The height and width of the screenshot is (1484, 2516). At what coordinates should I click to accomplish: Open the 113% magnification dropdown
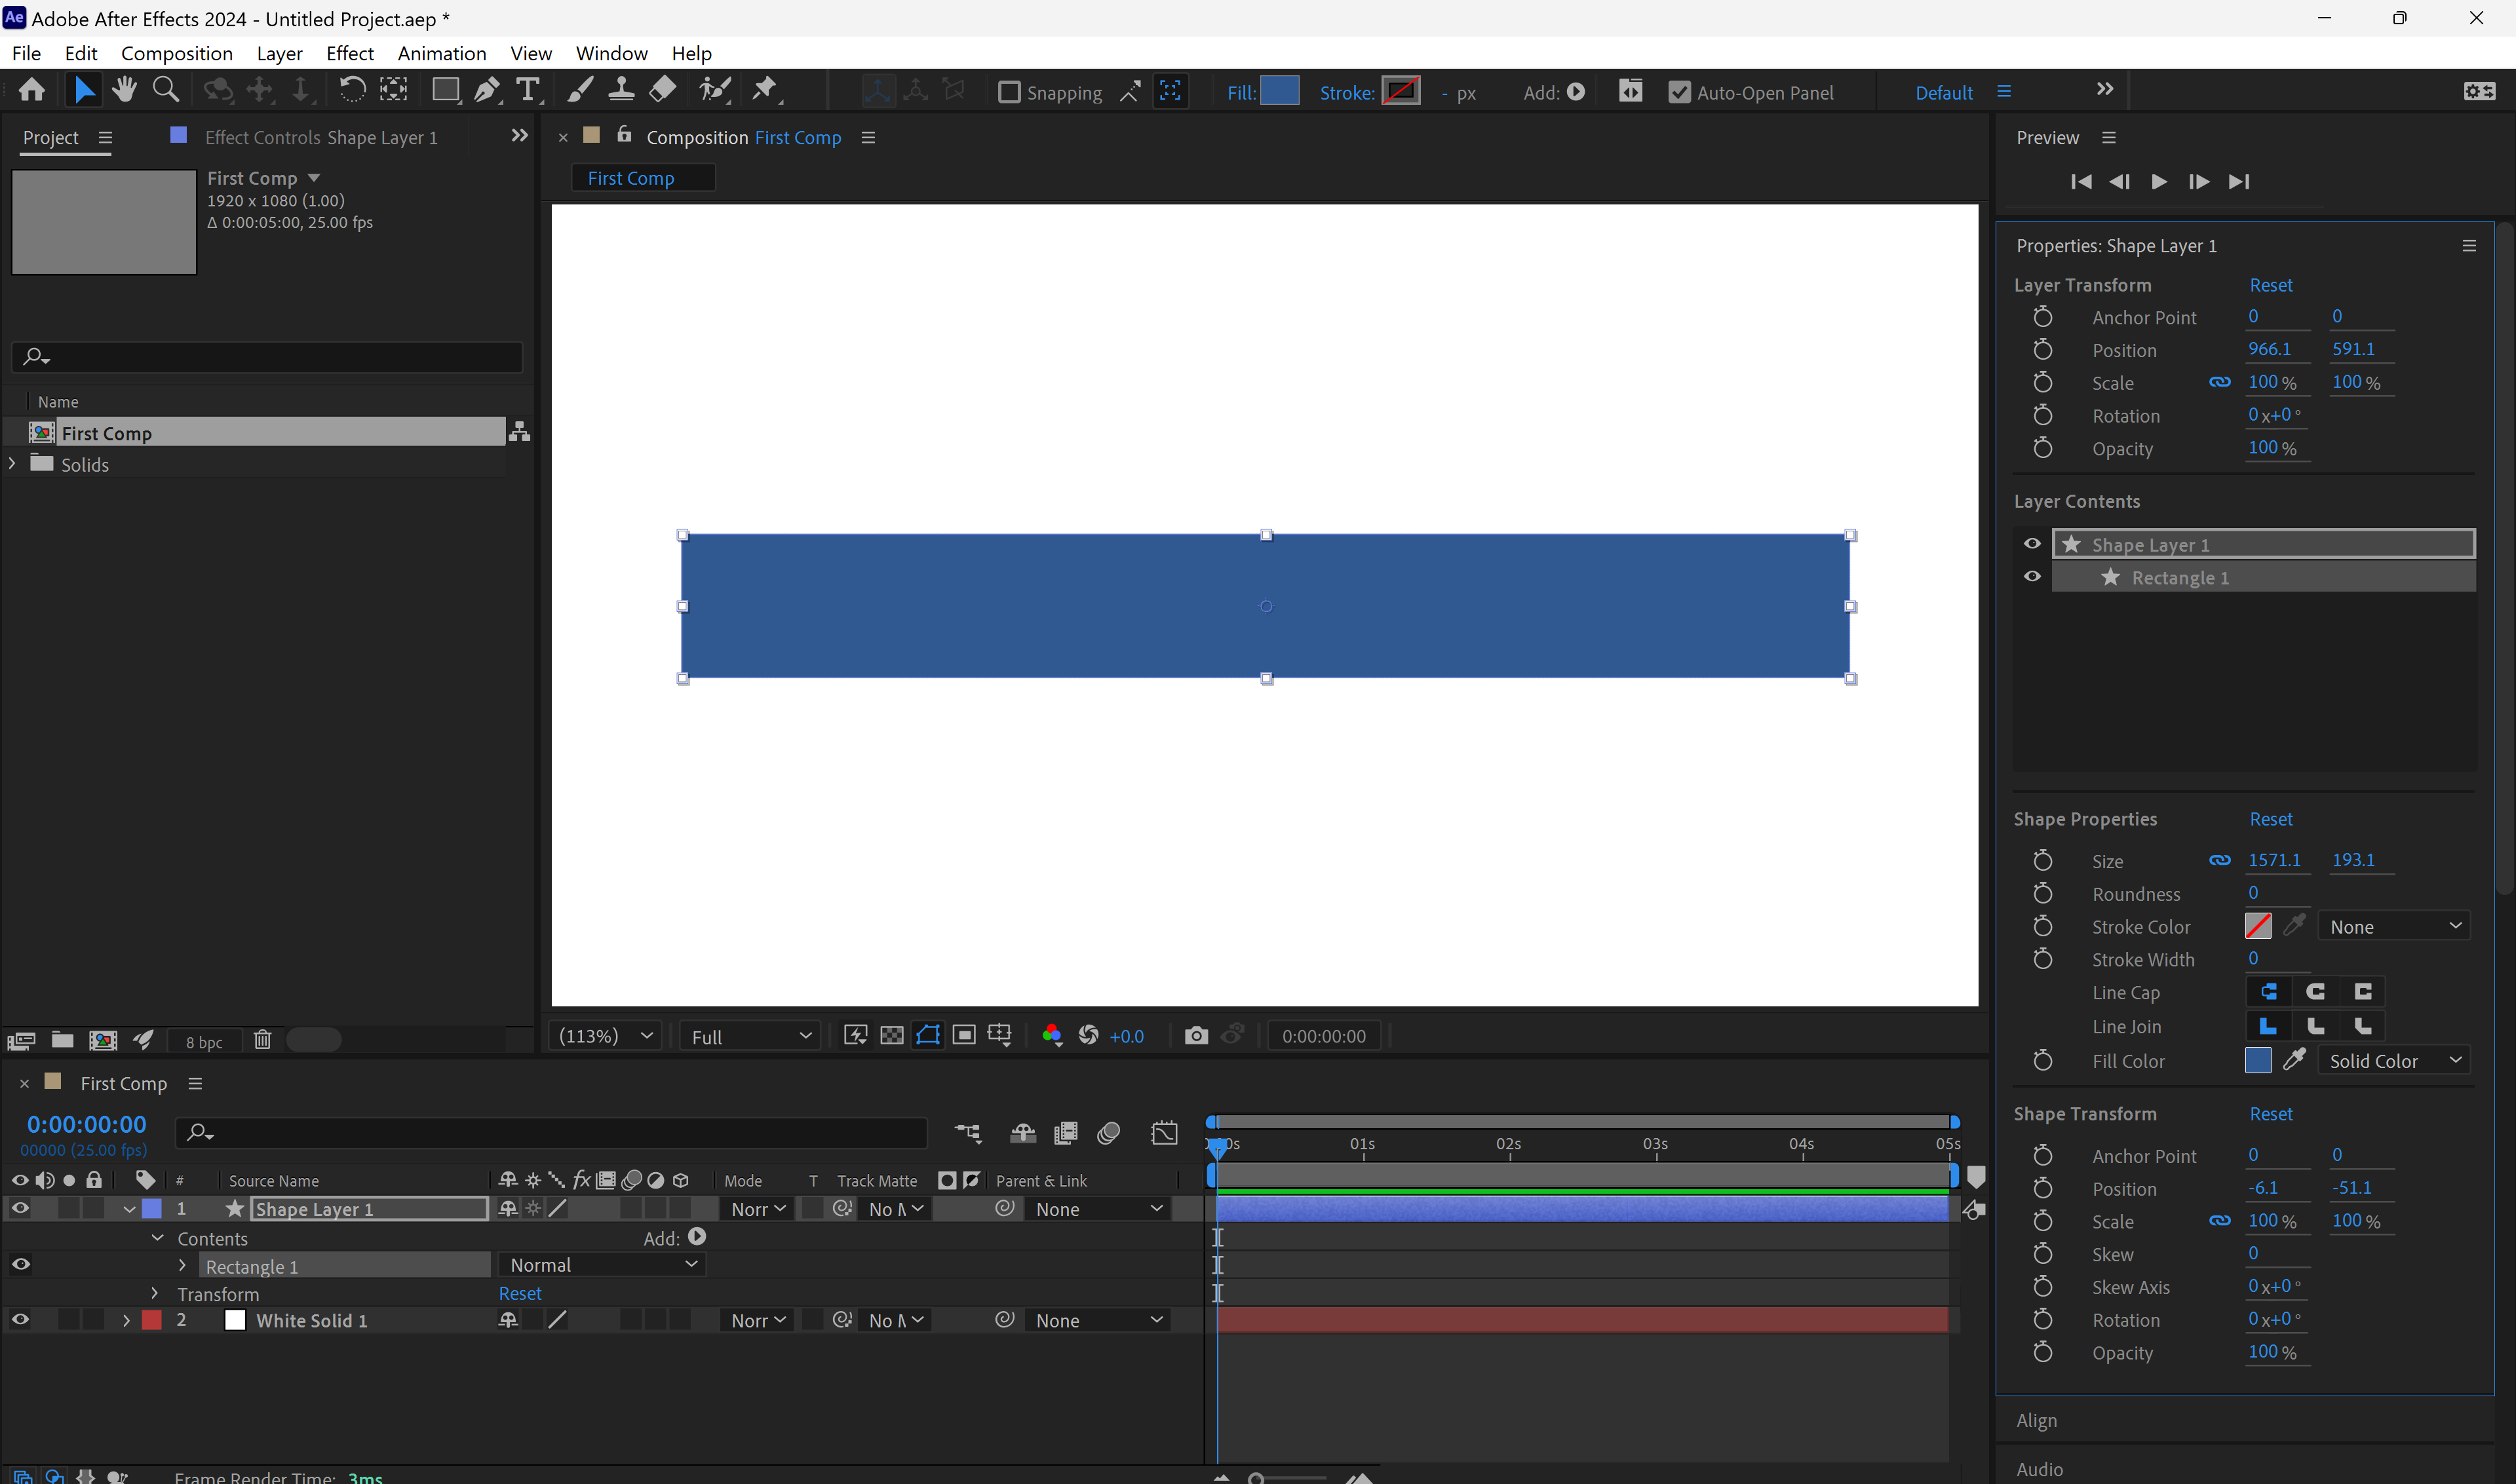point(604,1035)
